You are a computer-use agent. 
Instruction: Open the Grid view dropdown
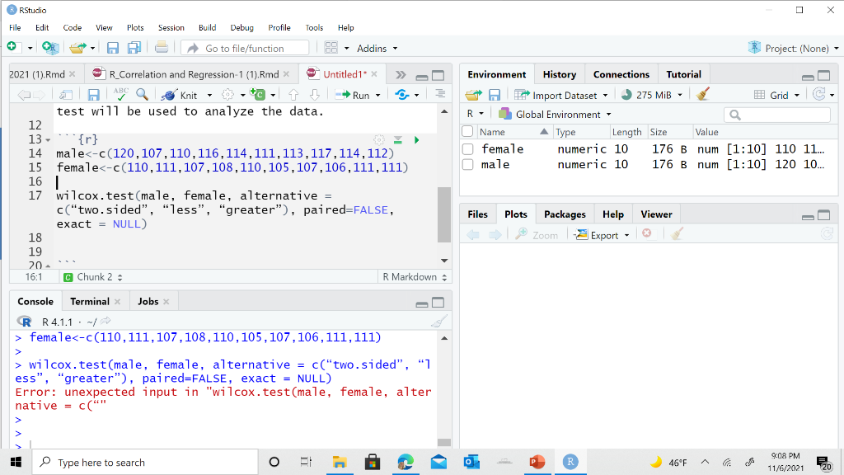[777, 95]
